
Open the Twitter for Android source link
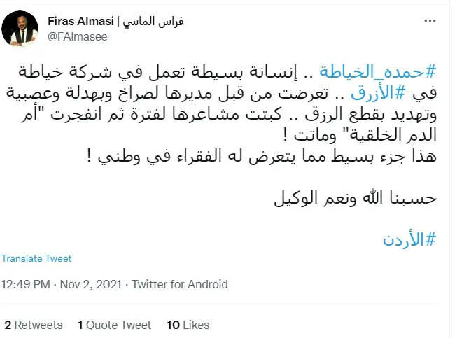point(180,284)
